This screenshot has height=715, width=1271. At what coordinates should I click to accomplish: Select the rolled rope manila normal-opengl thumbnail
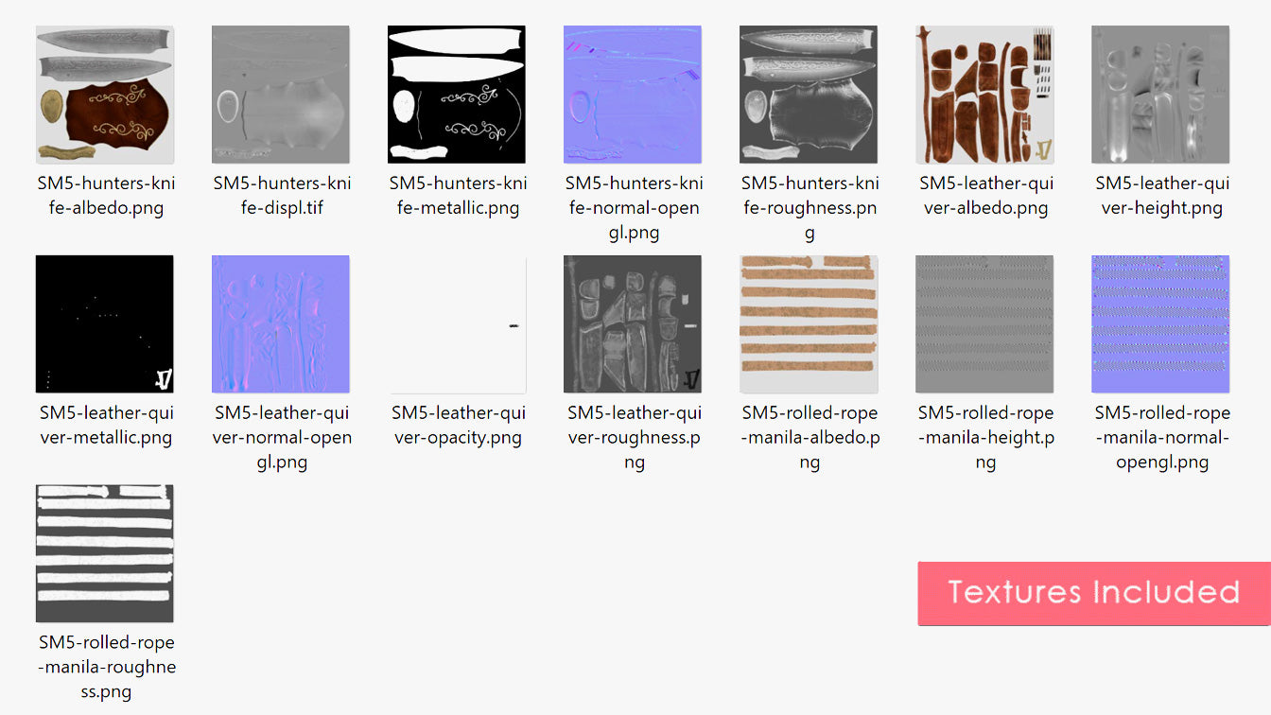pos(1160,324)
